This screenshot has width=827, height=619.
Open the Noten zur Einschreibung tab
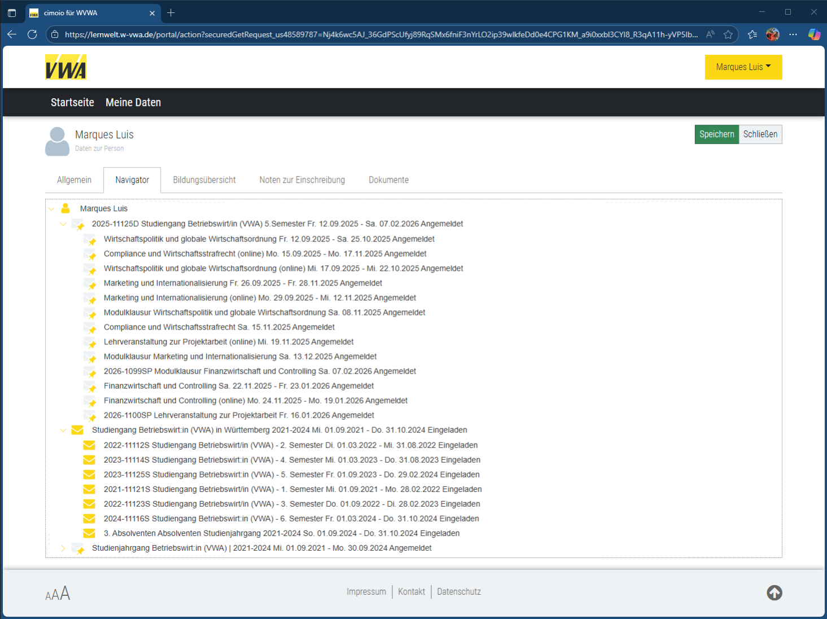point(302,180)
